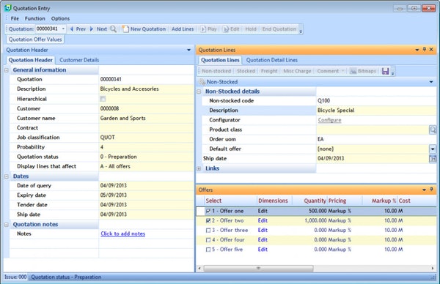The width and height of the screenshot is (440, 284).
Task: Select the Quotation Header tab
Action: pos(30,60)
